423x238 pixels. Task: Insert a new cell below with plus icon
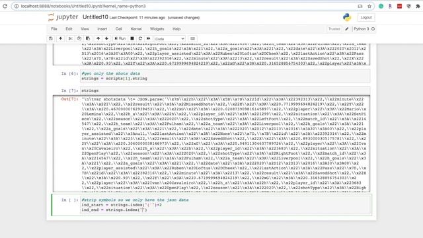coord(60,38)
